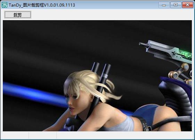Close the TanDy image crop window
The height and width of the screenshot is (140, 195).
tap(188, 5)
